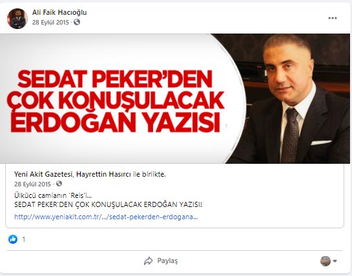Open the yeniakit.com.tr article URL

click(106, 217)
